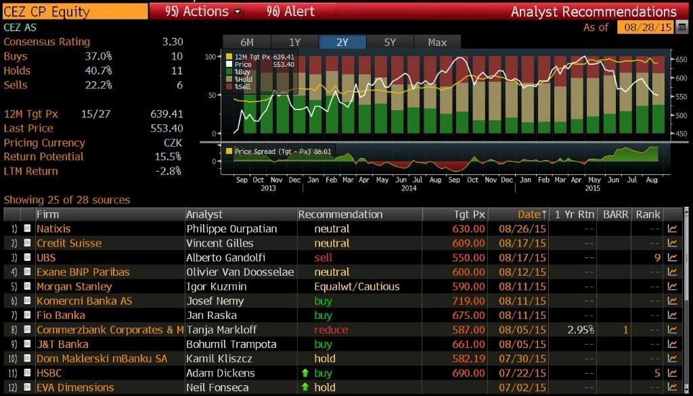Open chart icon for EVA Dimensions row
The width and height of the screenshot is (693, 396).
672,388
